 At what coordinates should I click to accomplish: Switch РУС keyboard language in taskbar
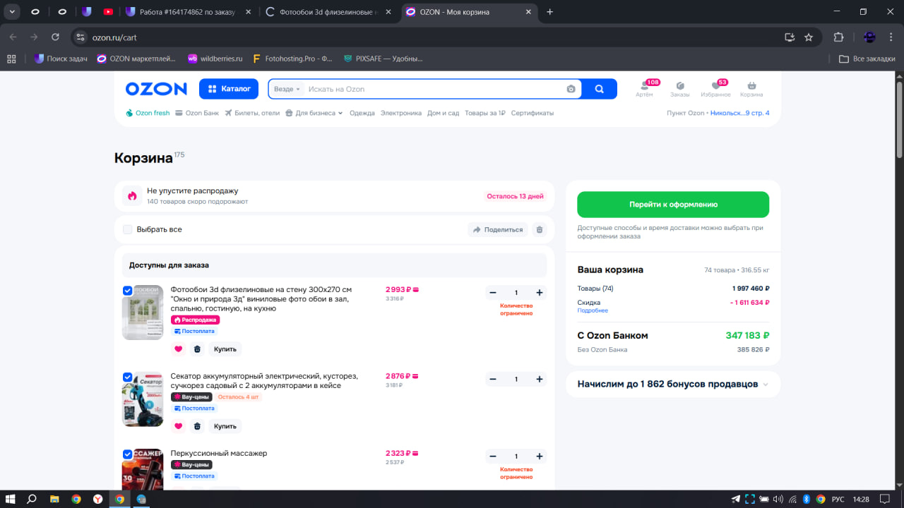[838, 499]
